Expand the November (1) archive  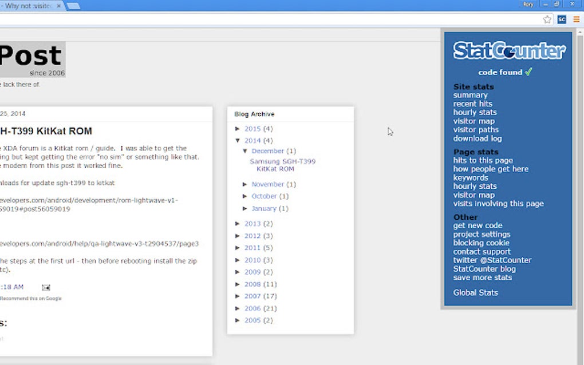coord(245,184)
